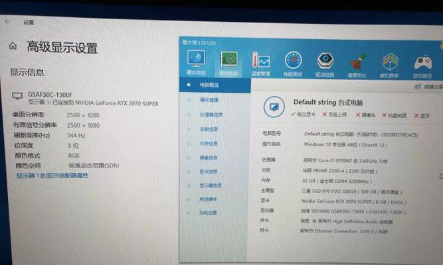The image size is (443, 265).
Task: Click the 独立显卡 feature indicator
Action: (x=303, y=114)
